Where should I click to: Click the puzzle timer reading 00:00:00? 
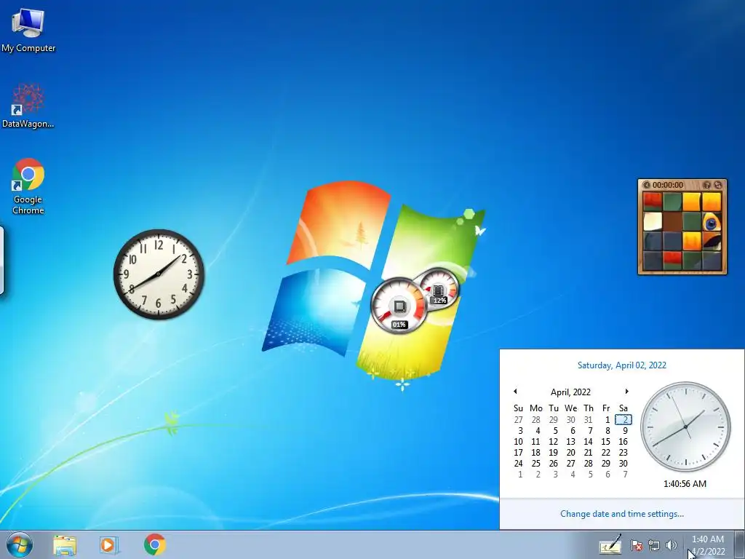click(668, 185)
